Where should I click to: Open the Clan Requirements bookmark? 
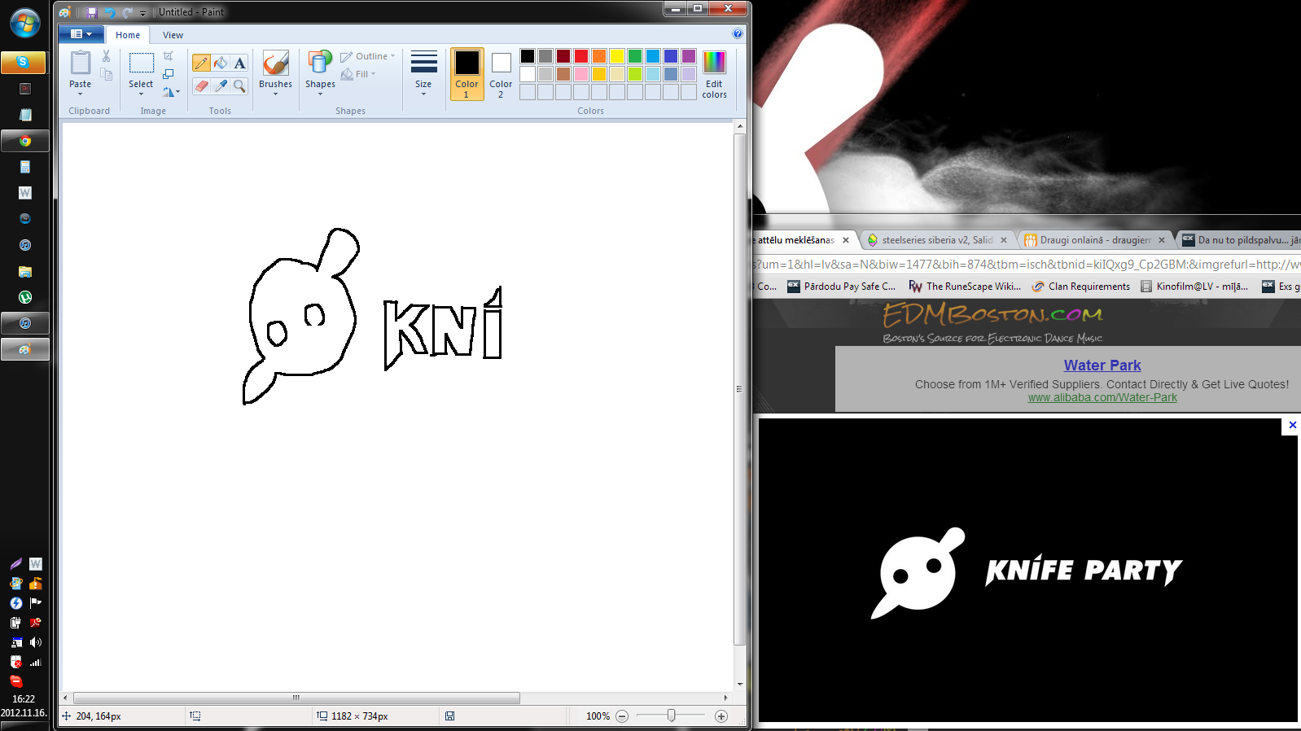point(1081,287)
